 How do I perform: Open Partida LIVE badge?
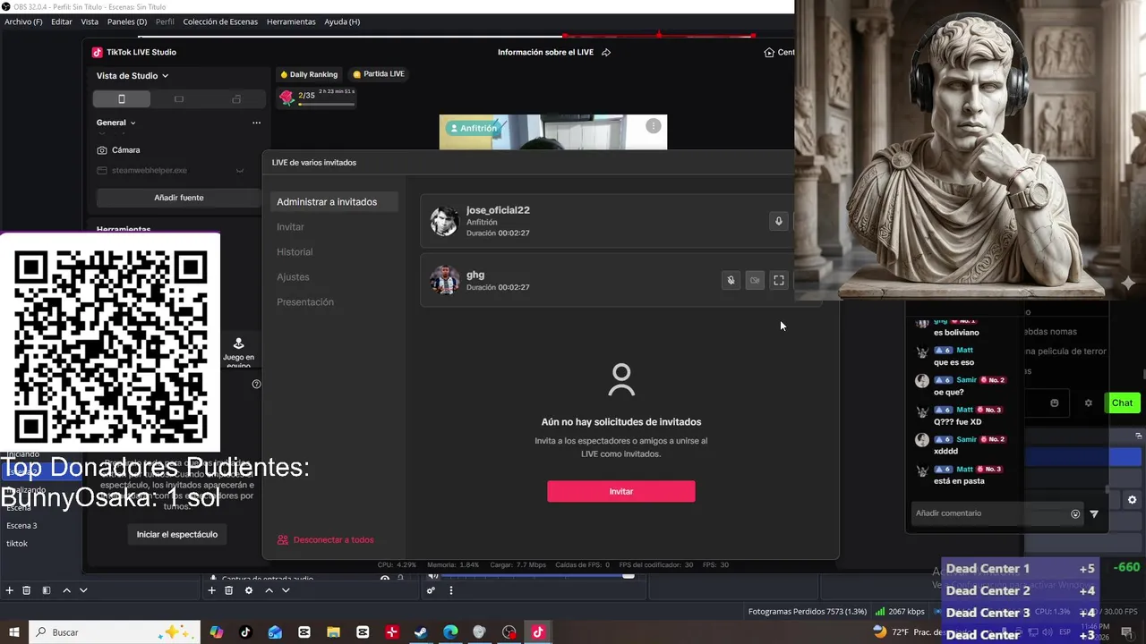[379, 74]
